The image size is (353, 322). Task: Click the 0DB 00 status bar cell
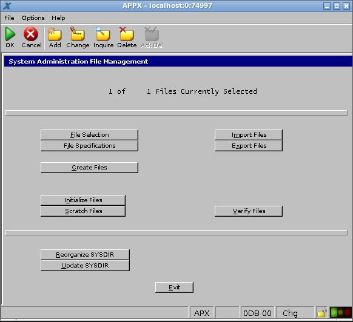click(x=257, y=313)
